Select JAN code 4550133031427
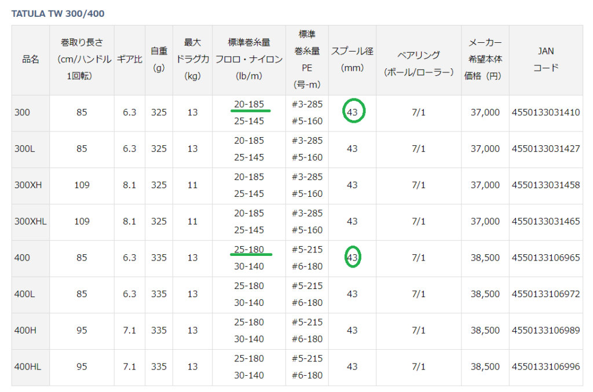This screenshot has height=392, width=593. click(546, 149)
